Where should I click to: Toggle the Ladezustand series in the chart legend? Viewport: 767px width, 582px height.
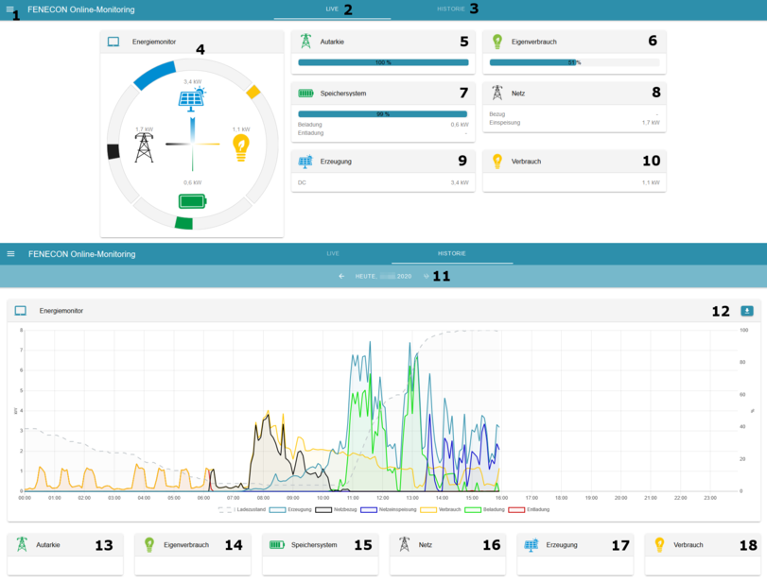[242, 509]
